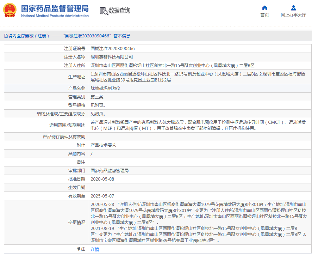
Task: Click the data query magnifier icon
Action: pos(104,11)
